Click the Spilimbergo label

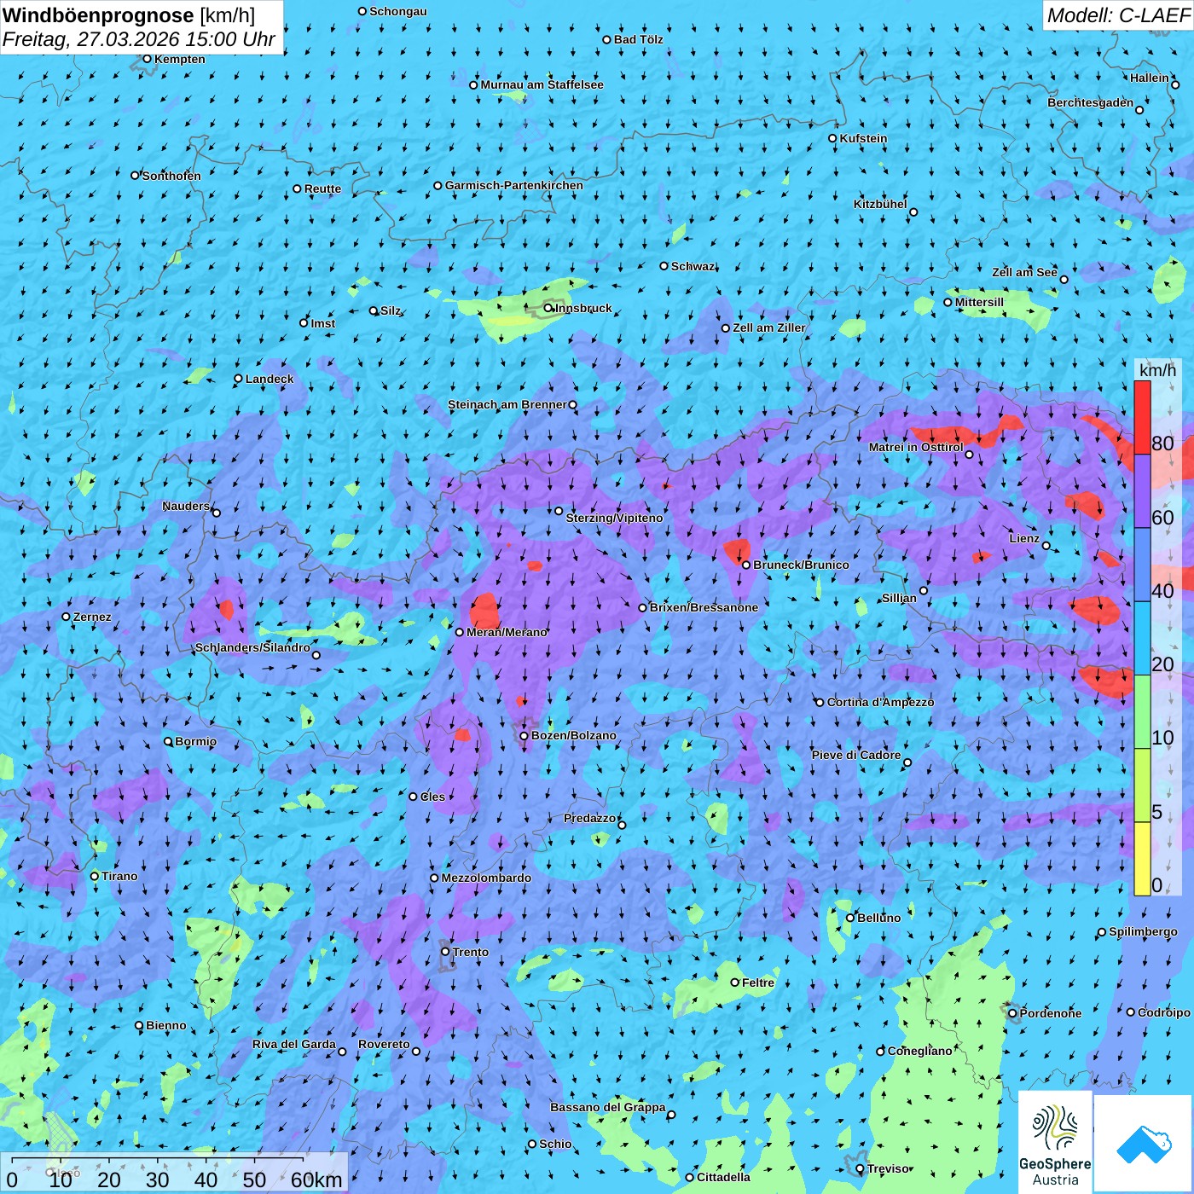(x=1144, y=931)
